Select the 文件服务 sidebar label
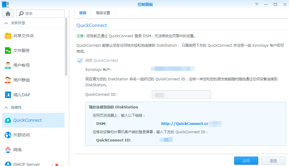The width and height of the screenshot is (289, 166). tap(22, 51)
